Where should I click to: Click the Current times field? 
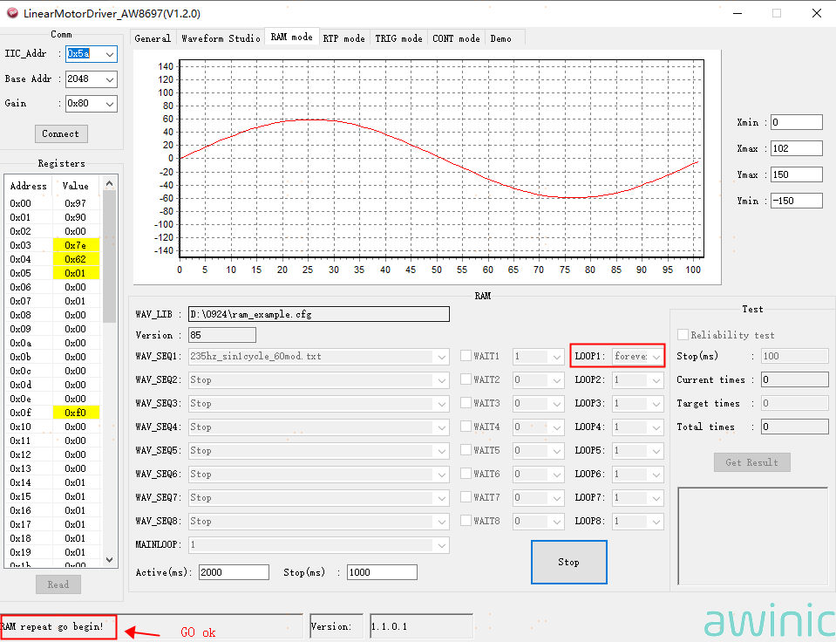(x=795, y=379)
